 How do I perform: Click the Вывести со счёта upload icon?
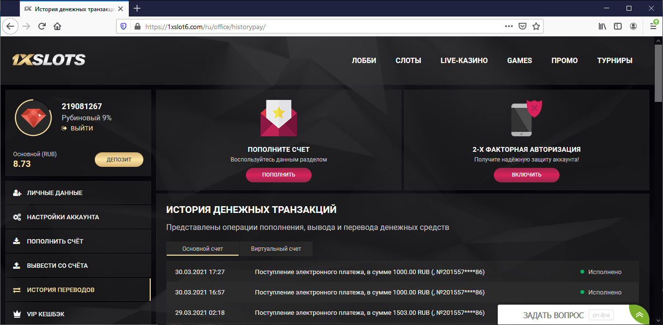point(17,266)
